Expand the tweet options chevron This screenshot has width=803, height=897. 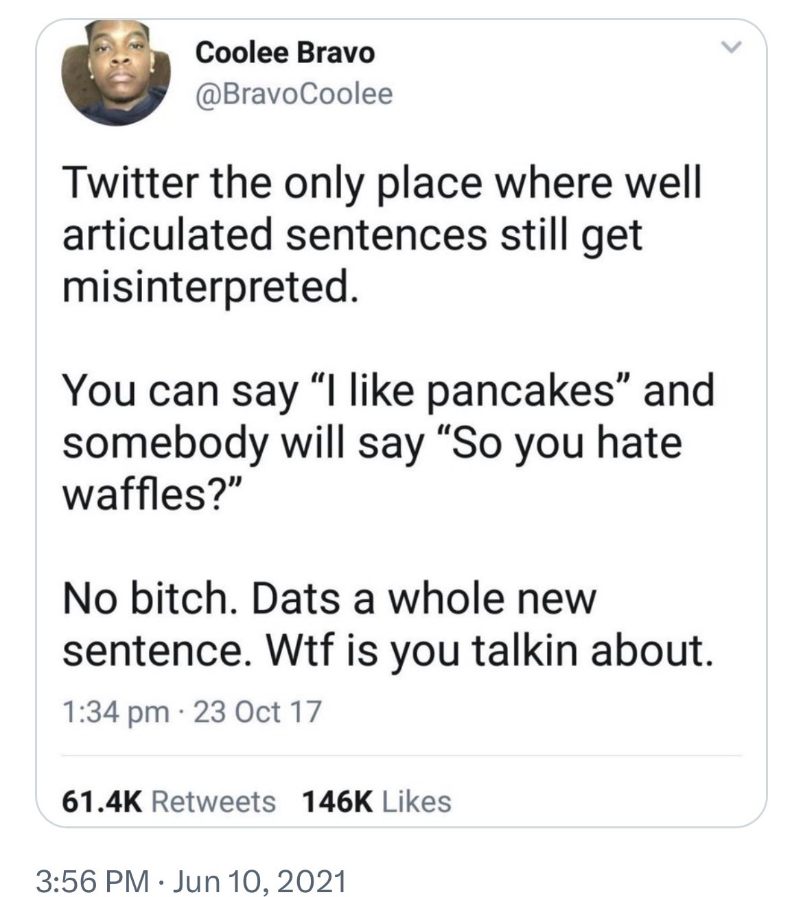pos(735,48)
